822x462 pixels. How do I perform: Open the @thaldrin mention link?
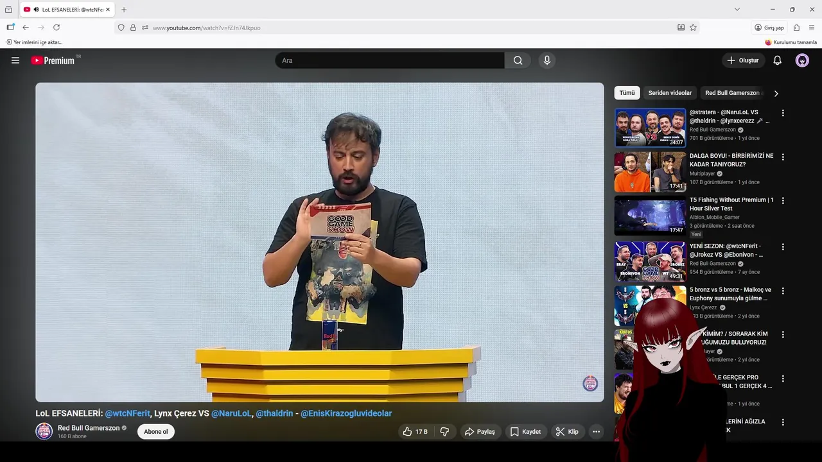click(x=274, y=413)
